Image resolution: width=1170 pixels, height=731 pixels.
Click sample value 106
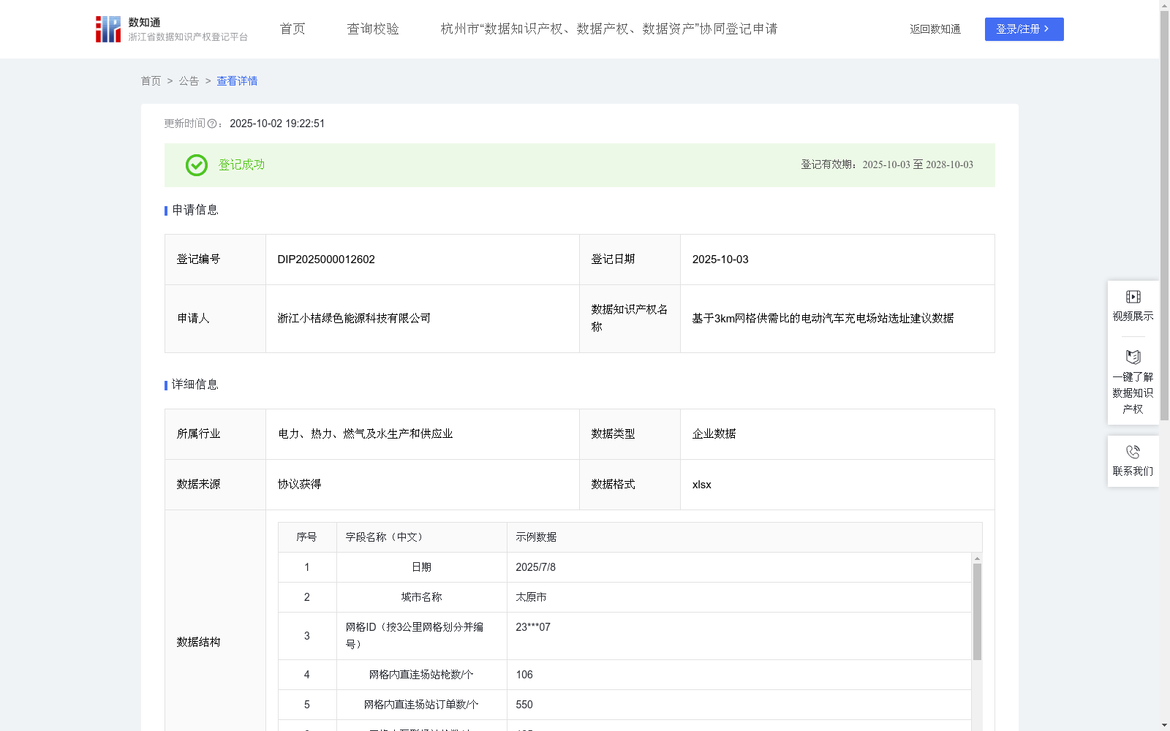(x=524, y=675)
